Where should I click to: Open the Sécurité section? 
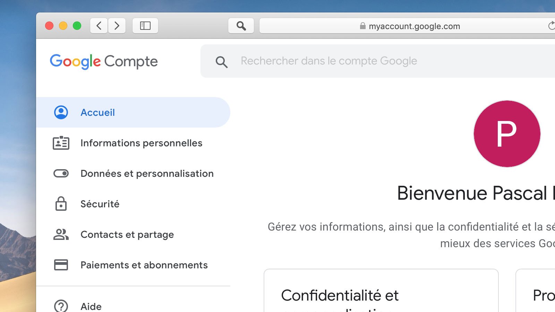pos(133,204)
